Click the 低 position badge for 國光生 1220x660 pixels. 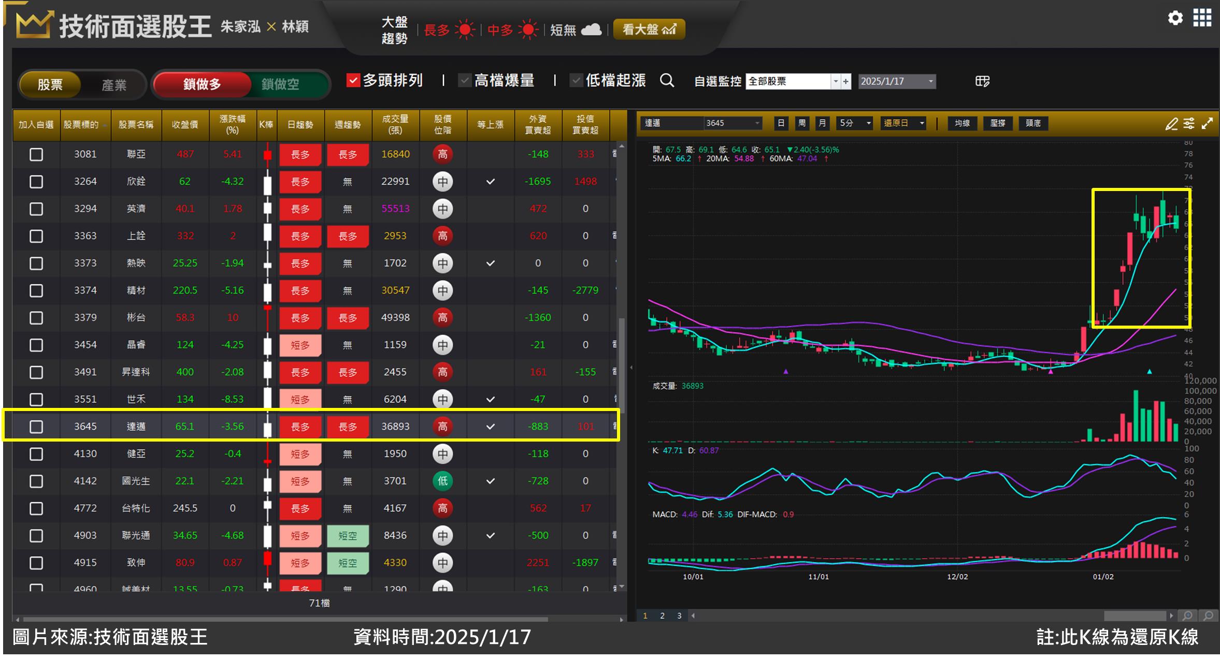pyautogui.click(x=442, y=481)
